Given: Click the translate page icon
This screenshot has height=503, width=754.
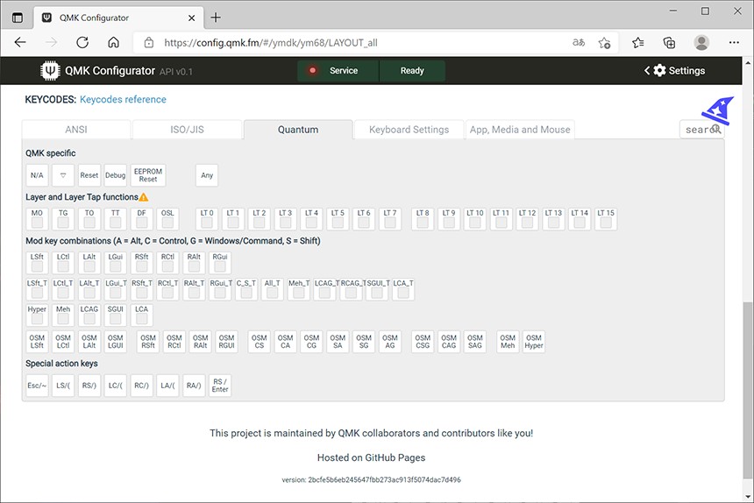Looking at the screenshot, I should pyautogui.click(x=579, y=42).
